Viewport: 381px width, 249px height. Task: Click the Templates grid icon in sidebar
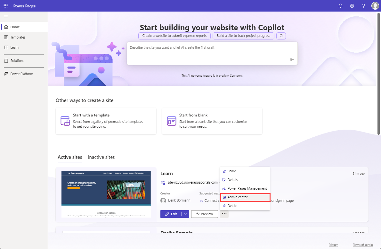point(6,37)
